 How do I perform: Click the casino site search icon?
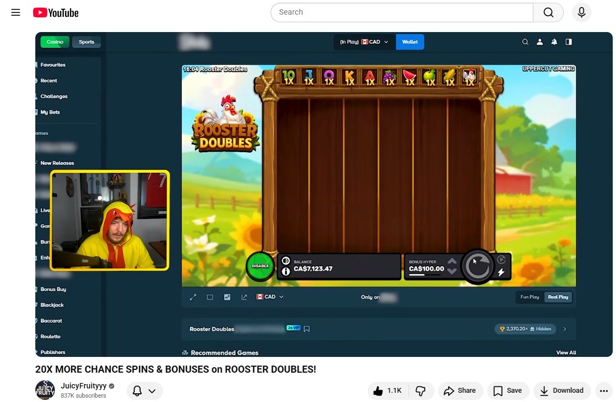coord(525,42)
